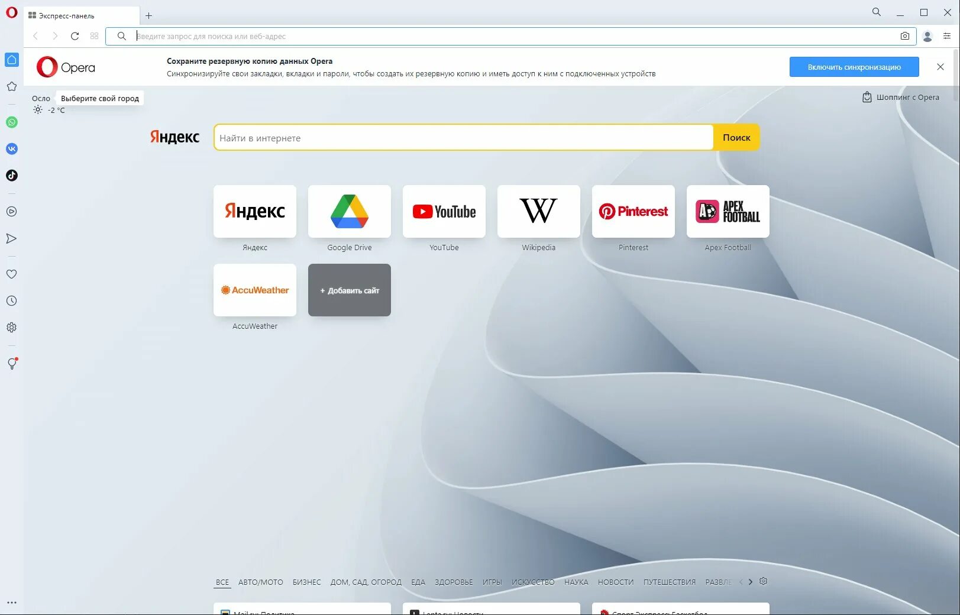
Task: Open the lightbulb tips icon in sidebar
Action: point(12,364)
